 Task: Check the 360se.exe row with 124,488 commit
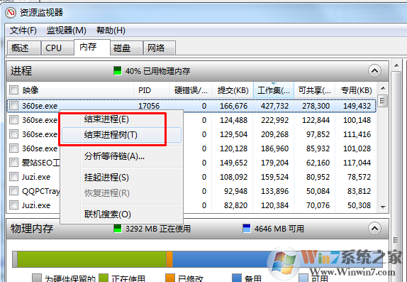point(13,120)
